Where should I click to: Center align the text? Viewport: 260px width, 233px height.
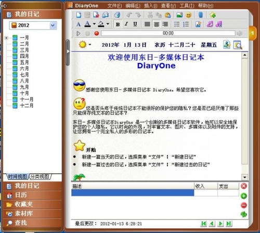[x=157, y=24]
